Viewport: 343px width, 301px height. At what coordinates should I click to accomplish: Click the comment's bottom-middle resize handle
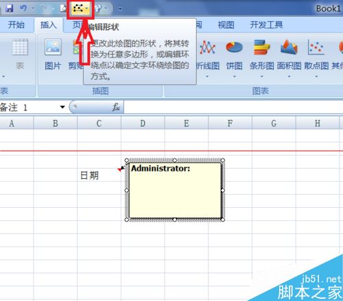pyautogui.click(x=175, y=219)
